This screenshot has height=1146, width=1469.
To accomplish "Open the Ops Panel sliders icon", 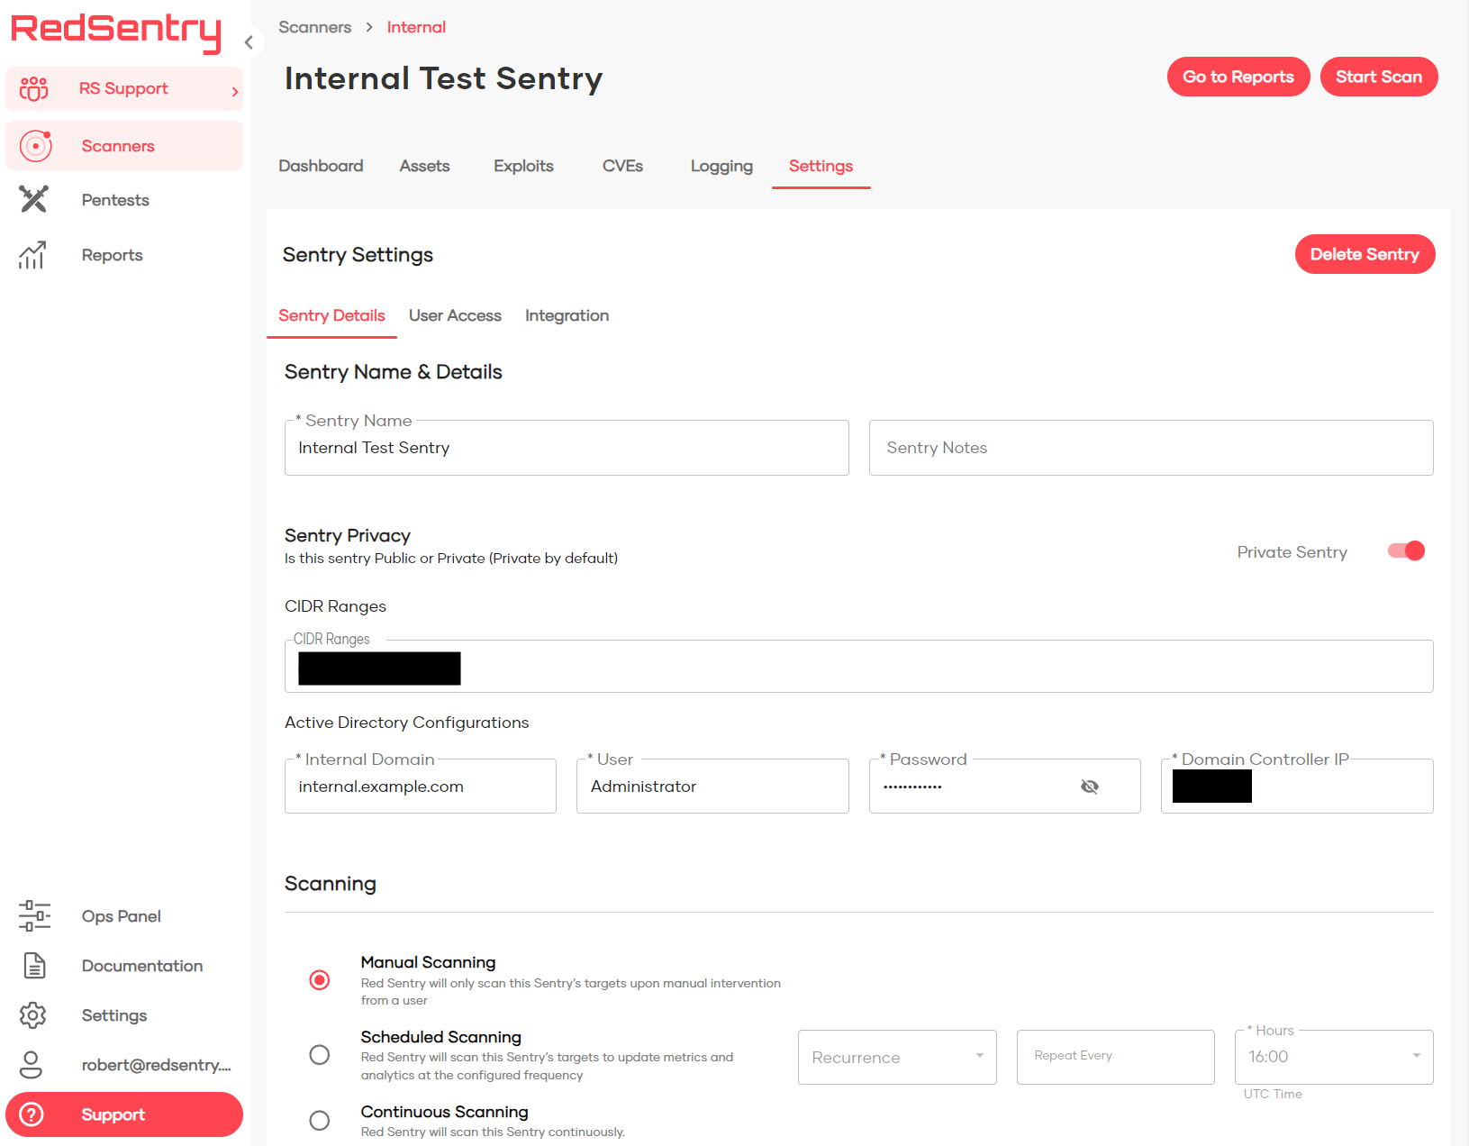I will click(33, 915).
